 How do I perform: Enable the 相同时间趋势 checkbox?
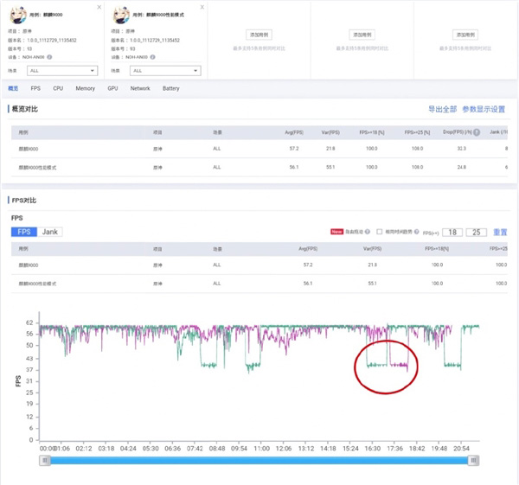(380, 232)
